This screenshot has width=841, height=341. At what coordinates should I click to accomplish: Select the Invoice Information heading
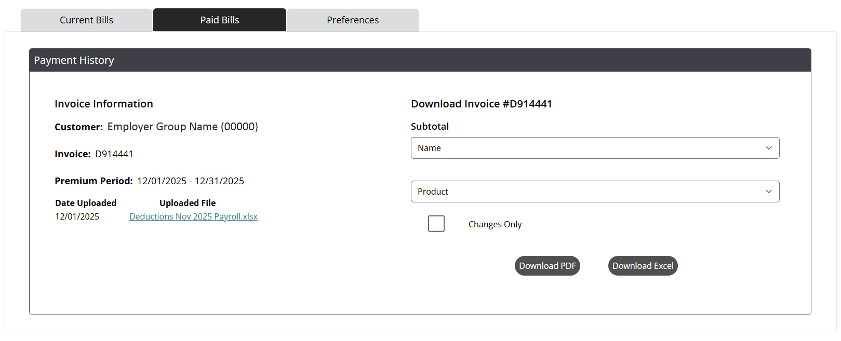tap(103, 104)
